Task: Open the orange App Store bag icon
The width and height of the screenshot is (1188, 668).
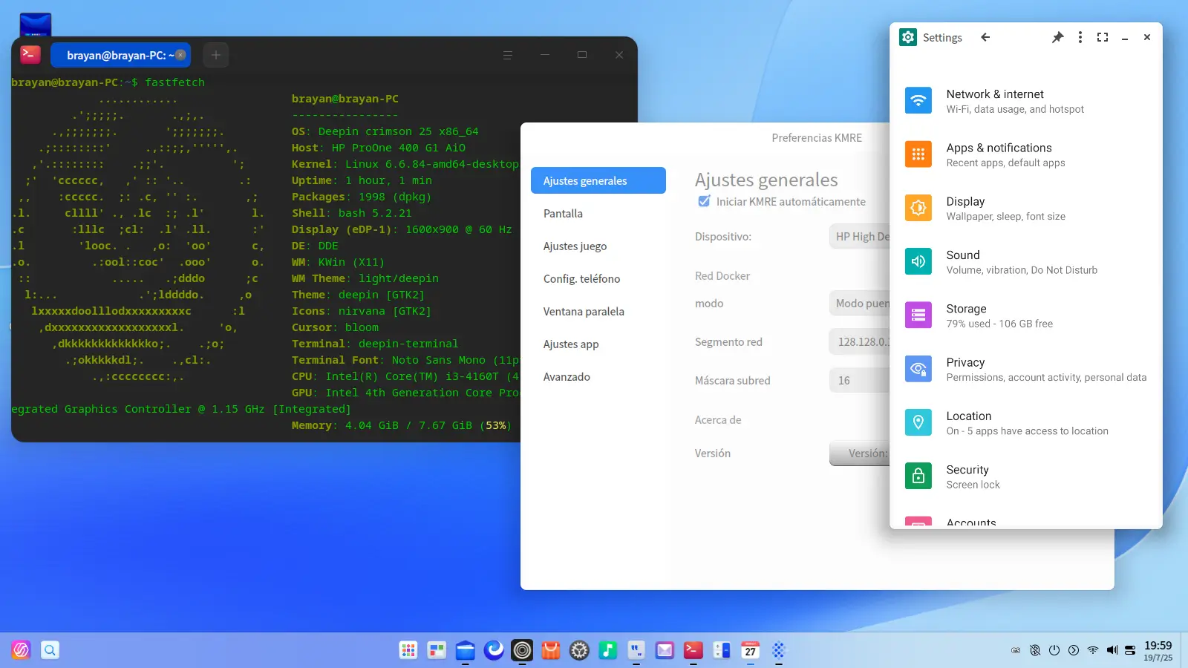Action: tap(551, 650)
